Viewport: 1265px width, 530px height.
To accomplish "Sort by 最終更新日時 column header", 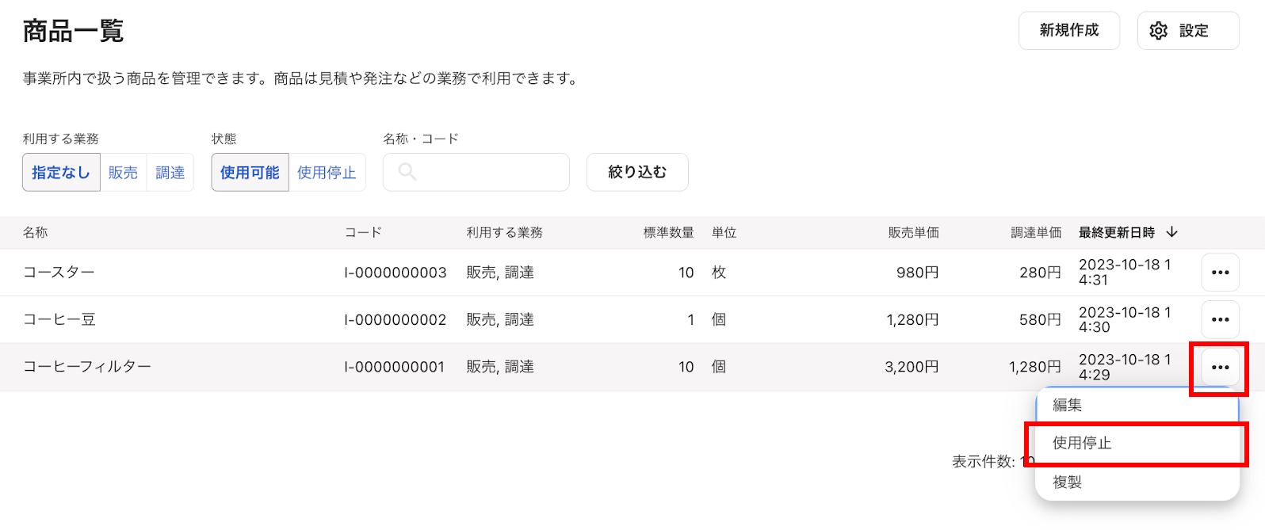I will (1117, 232).
